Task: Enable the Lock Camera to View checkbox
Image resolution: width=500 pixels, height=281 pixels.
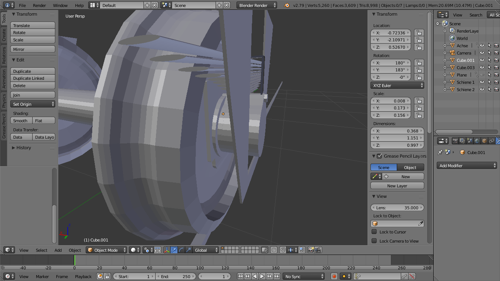Action: 374,241
